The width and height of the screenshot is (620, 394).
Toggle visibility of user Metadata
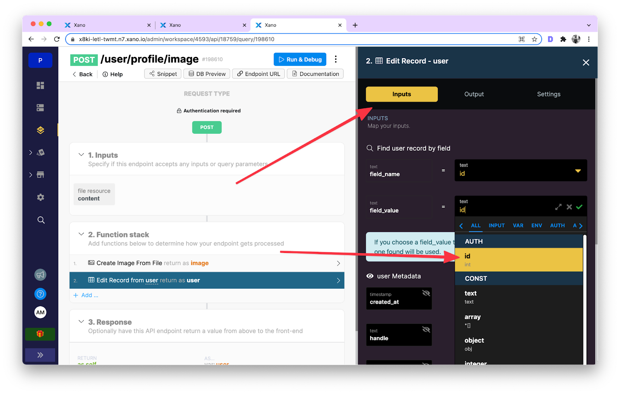(370, 276)
